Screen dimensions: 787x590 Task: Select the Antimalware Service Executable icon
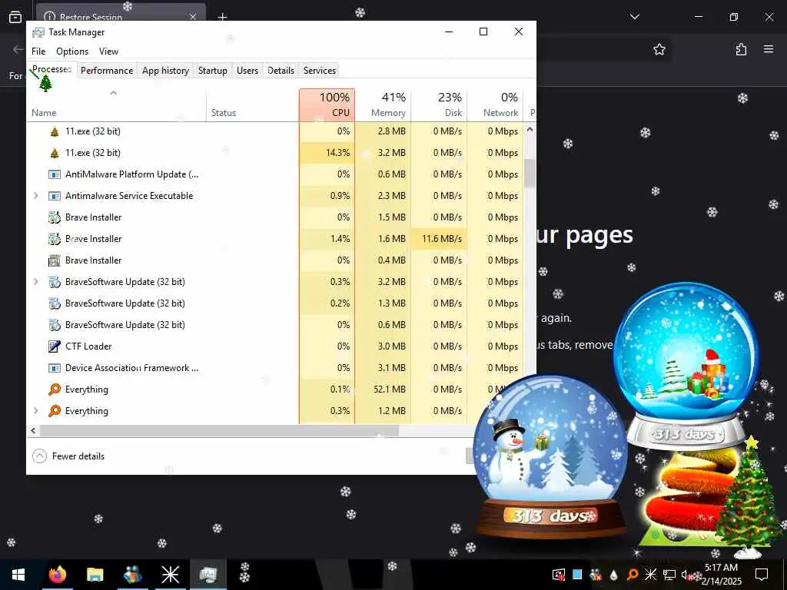point(55,196)
